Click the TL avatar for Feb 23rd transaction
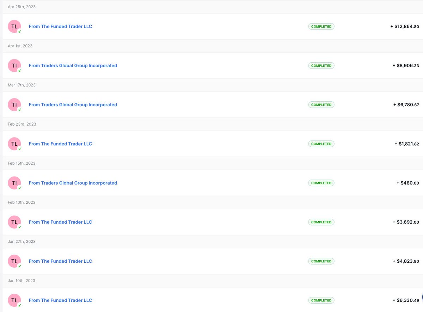 point(14,144)
